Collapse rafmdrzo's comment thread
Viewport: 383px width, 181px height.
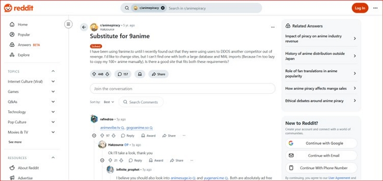tap(94, 136)
